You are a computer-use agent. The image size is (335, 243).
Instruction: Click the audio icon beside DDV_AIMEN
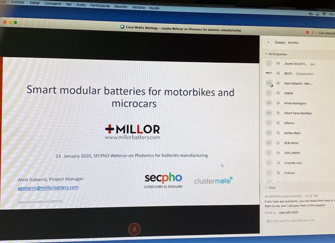(278, 153)
